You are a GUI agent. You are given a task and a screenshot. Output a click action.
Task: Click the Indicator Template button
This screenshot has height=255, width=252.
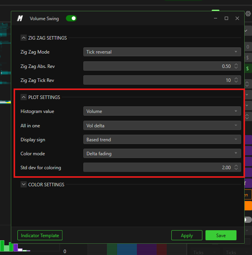[40, 235]
